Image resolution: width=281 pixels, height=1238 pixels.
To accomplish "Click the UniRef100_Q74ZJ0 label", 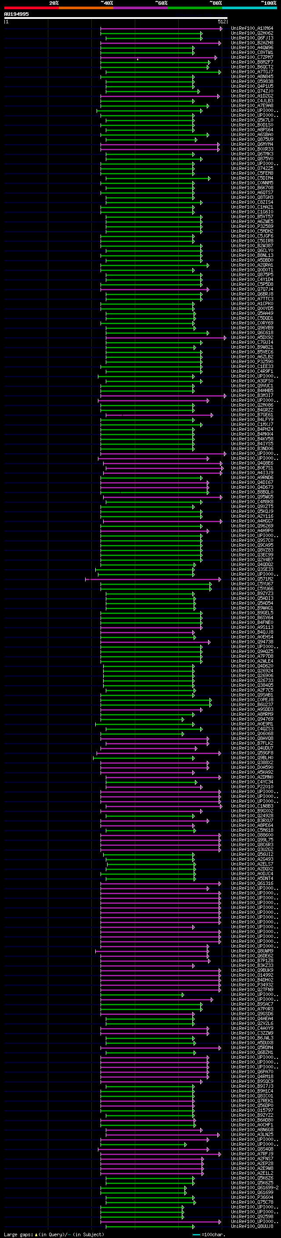I will (x=252, y=91).
